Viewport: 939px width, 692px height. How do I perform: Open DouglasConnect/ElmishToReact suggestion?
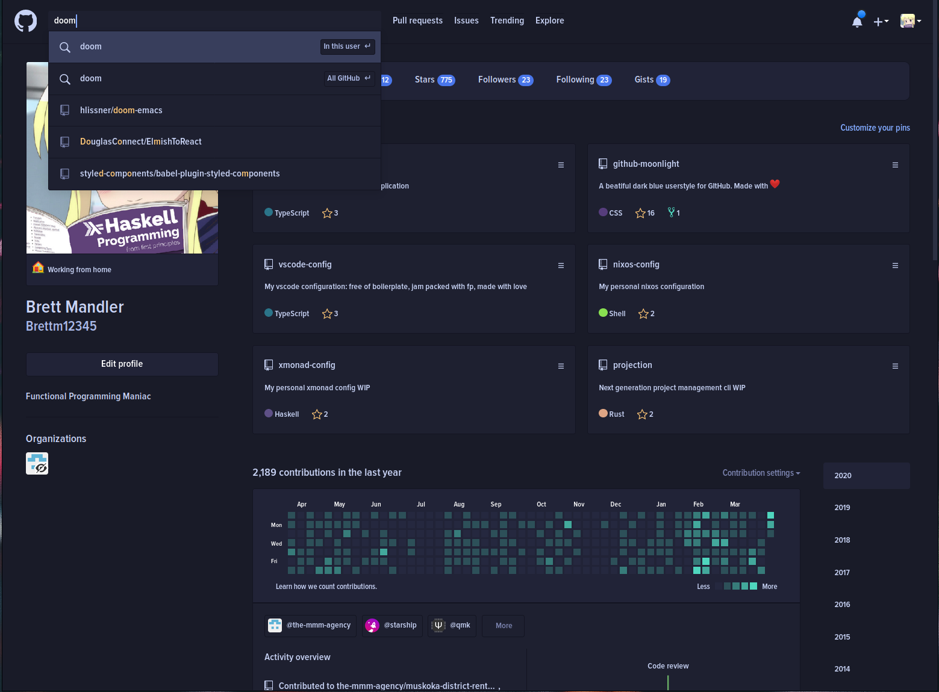(215, 142)
